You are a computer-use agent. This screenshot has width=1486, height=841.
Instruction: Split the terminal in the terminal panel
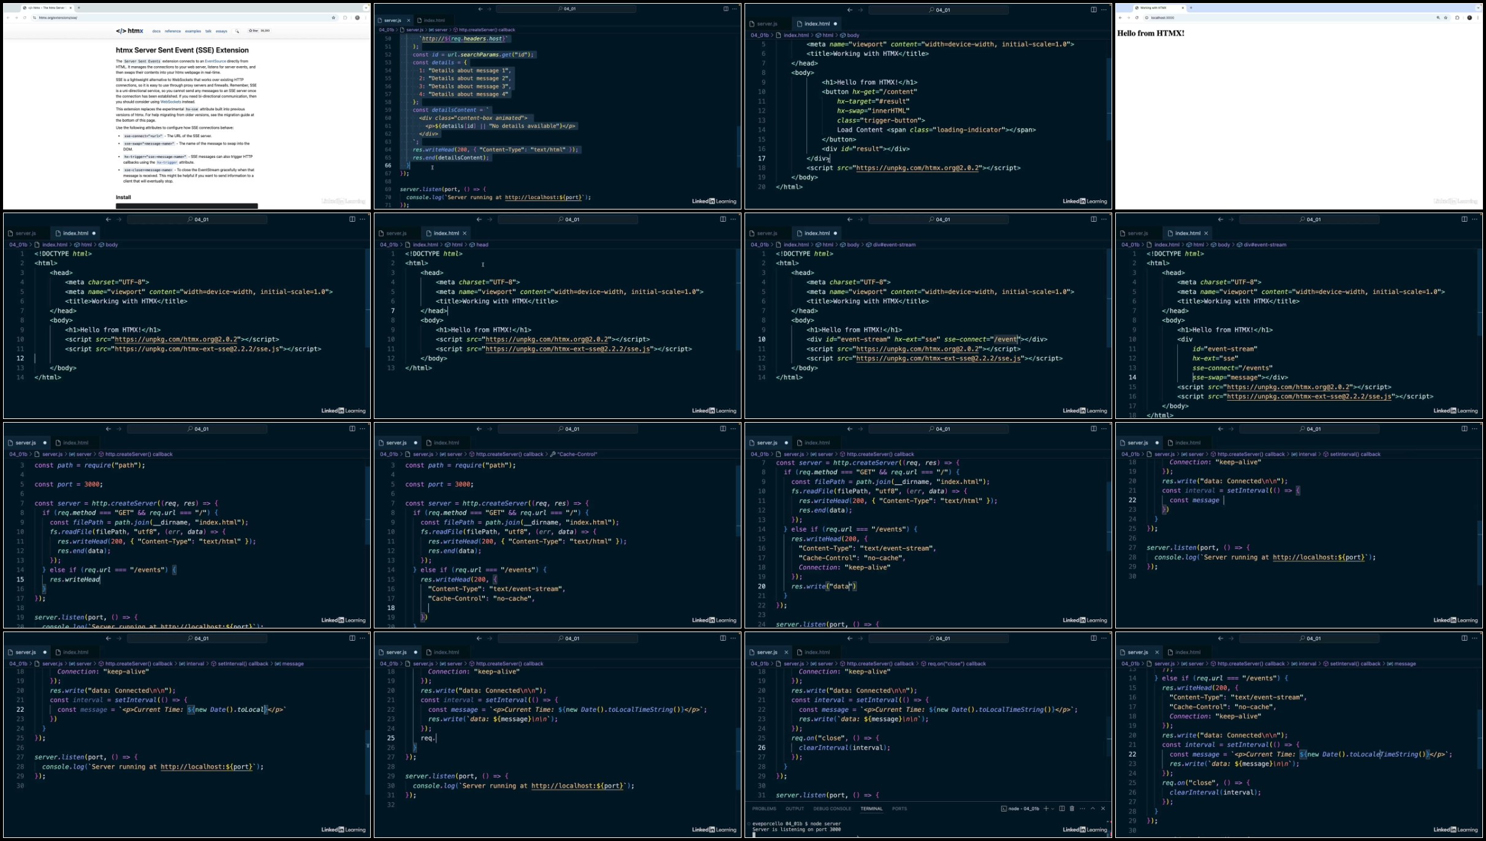tap(1062, 809)
